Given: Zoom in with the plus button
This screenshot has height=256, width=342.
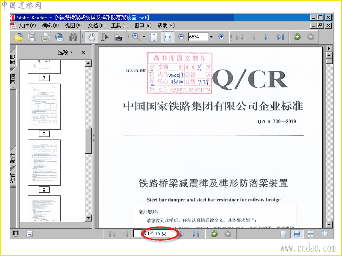Looking at the screenshot, I should [221, 37].
